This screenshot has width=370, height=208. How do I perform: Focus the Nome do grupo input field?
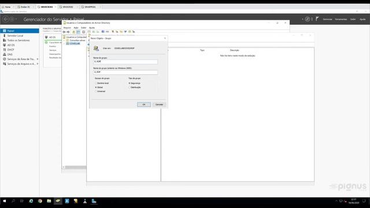[x=125, y=62]
